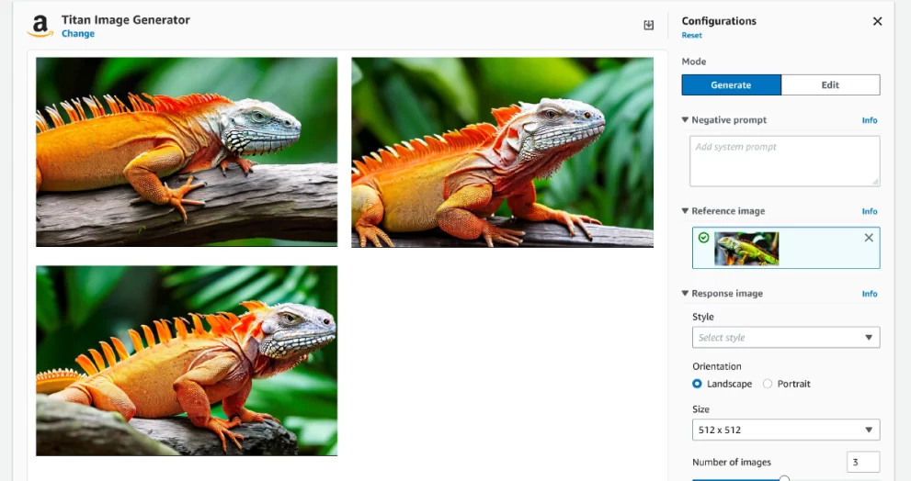The image size is (911, 481).
Task: Click the Reset configurations link
Action: tap(691, 36)
